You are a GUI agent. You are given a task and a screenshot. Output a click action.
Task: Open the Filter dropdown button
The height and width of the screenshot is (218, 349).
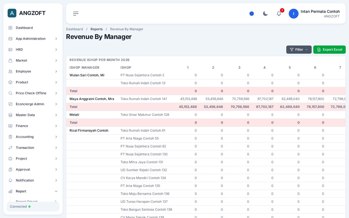coord(299,50)
